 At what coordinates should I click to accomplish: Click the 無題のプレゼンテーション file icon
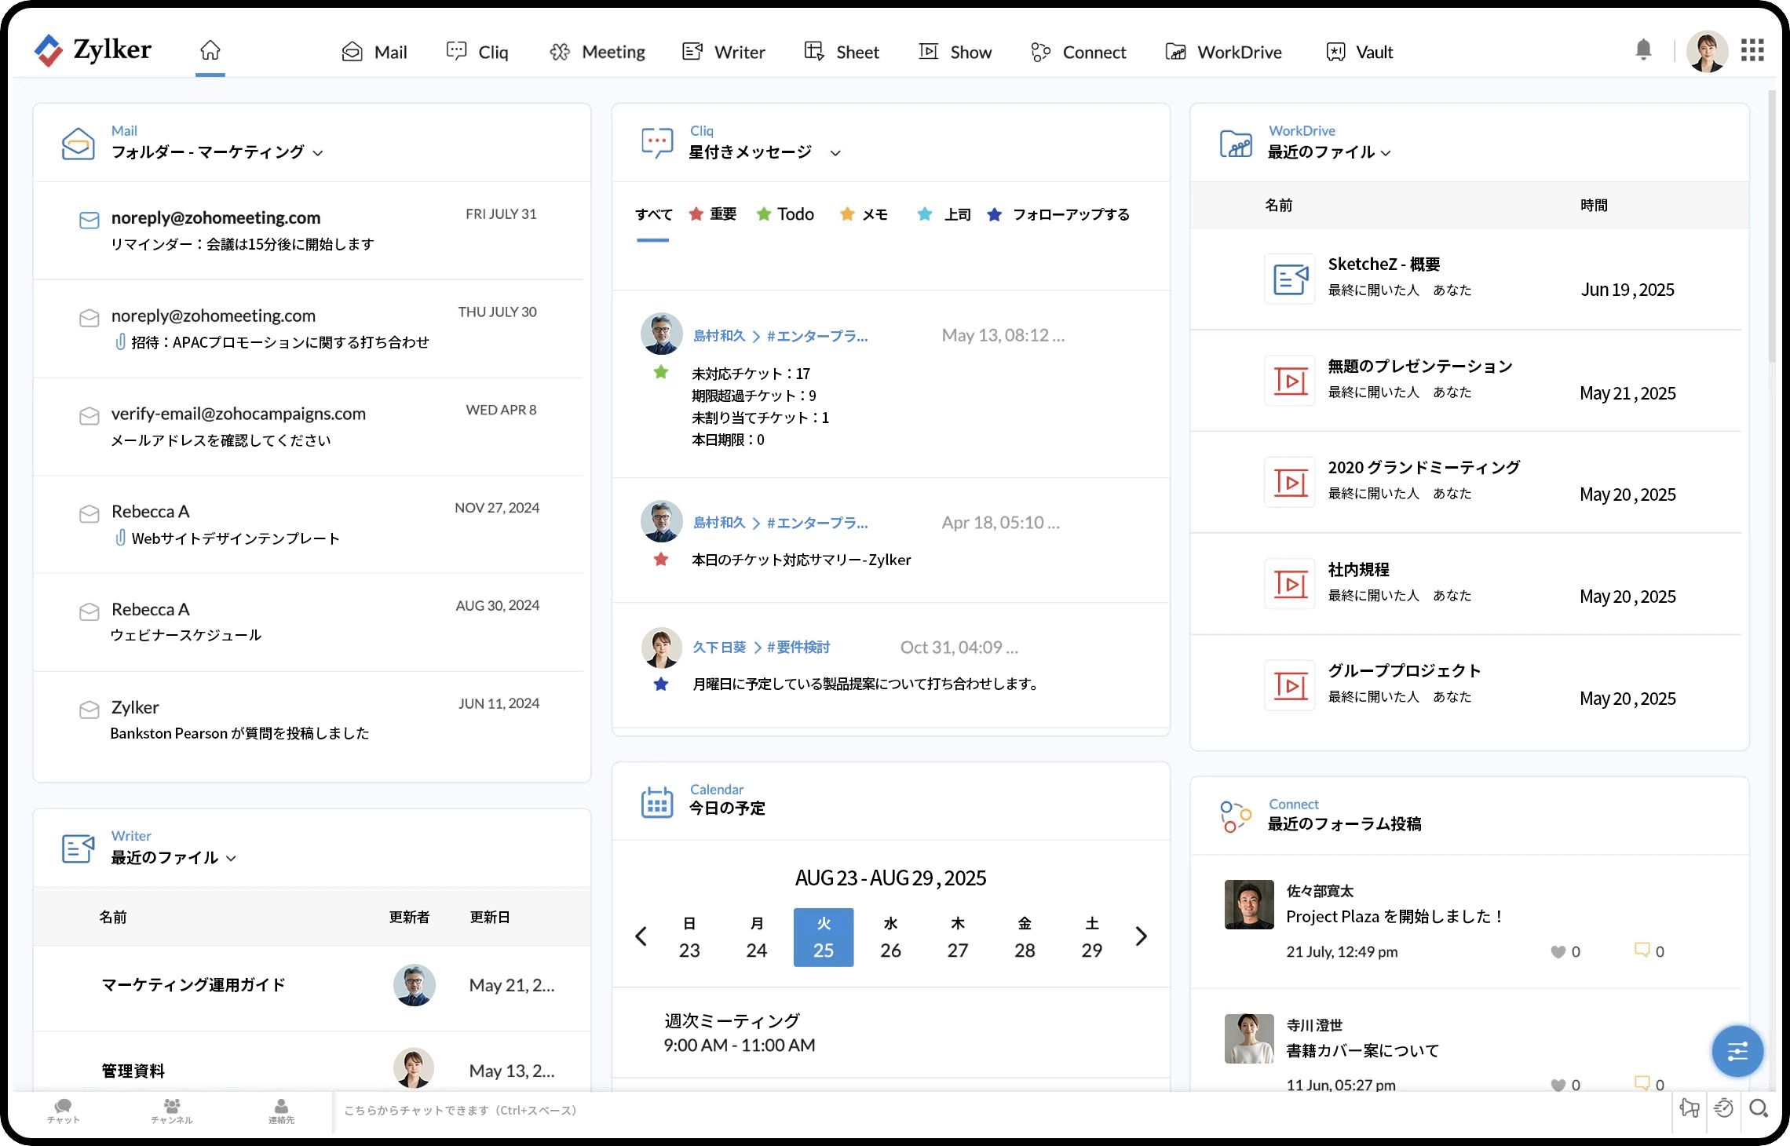(1290, 381)
